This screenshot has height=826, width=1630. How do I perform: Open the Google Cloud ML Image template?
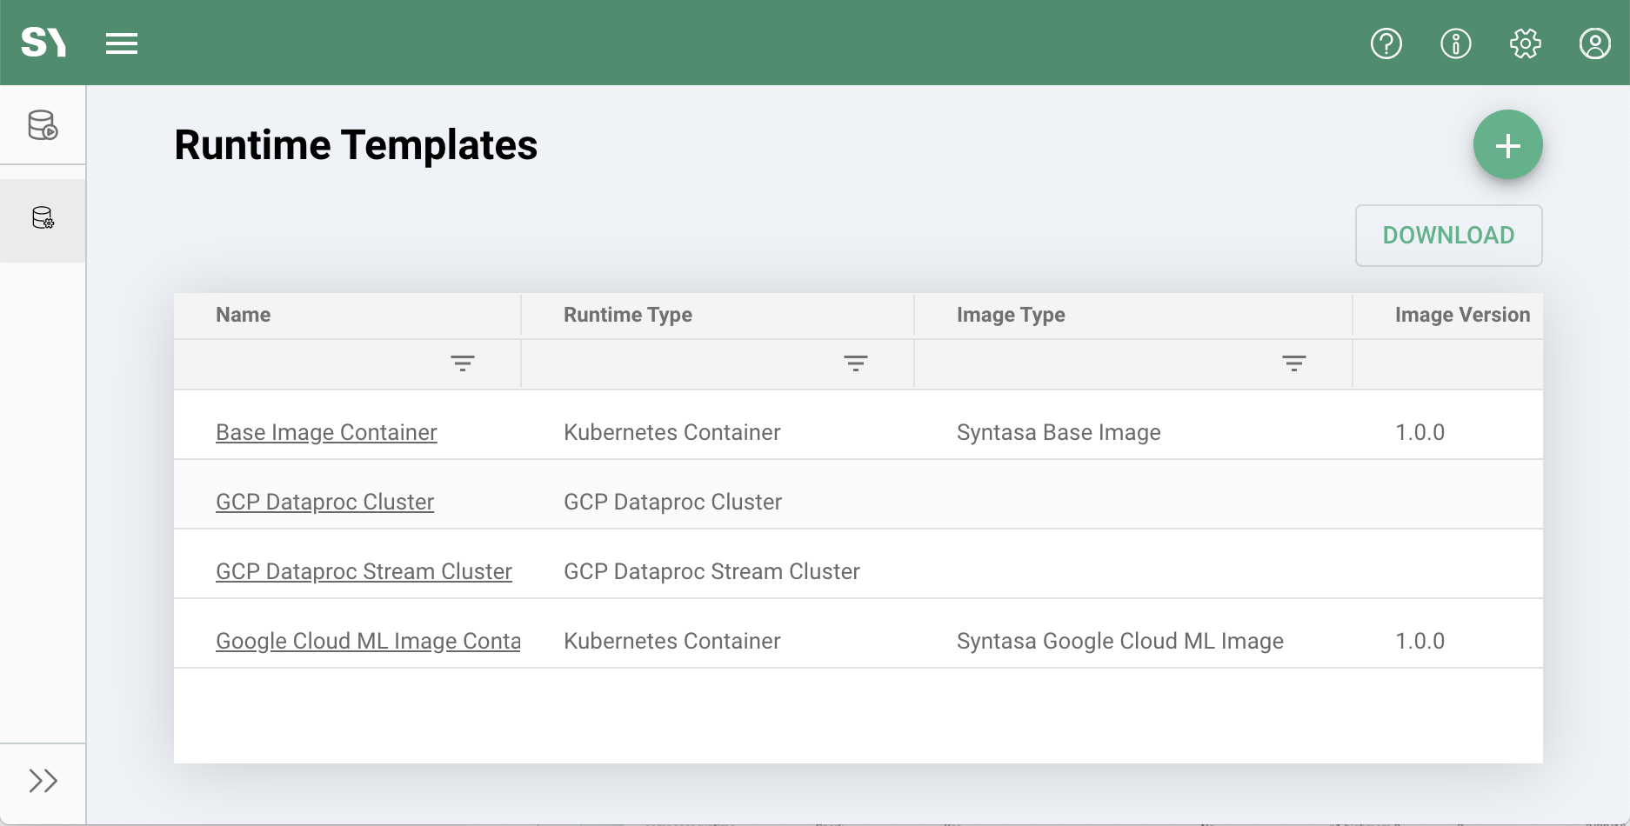coord(367,641)
